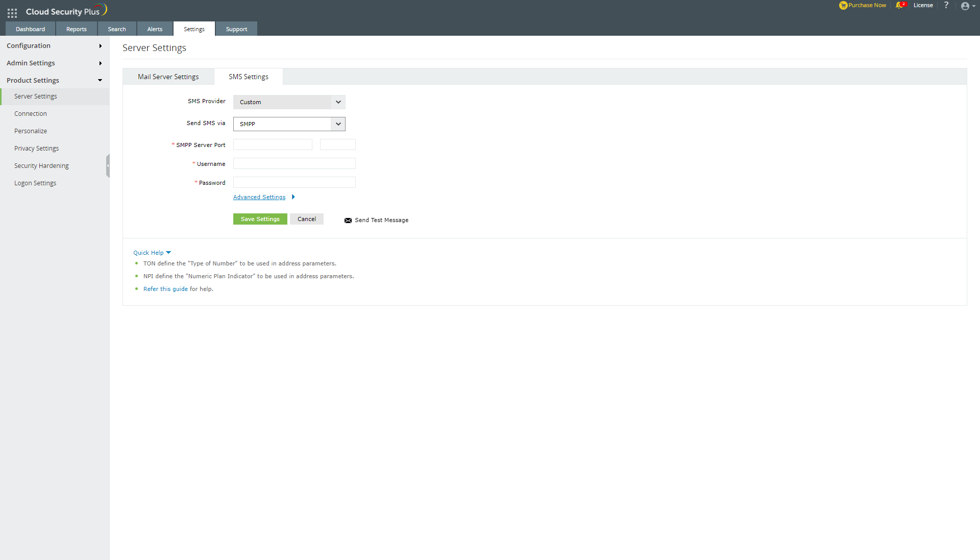Click the Cloud Security Plus logo
This screenshot has height=560, width=980.
pos(65,10)
